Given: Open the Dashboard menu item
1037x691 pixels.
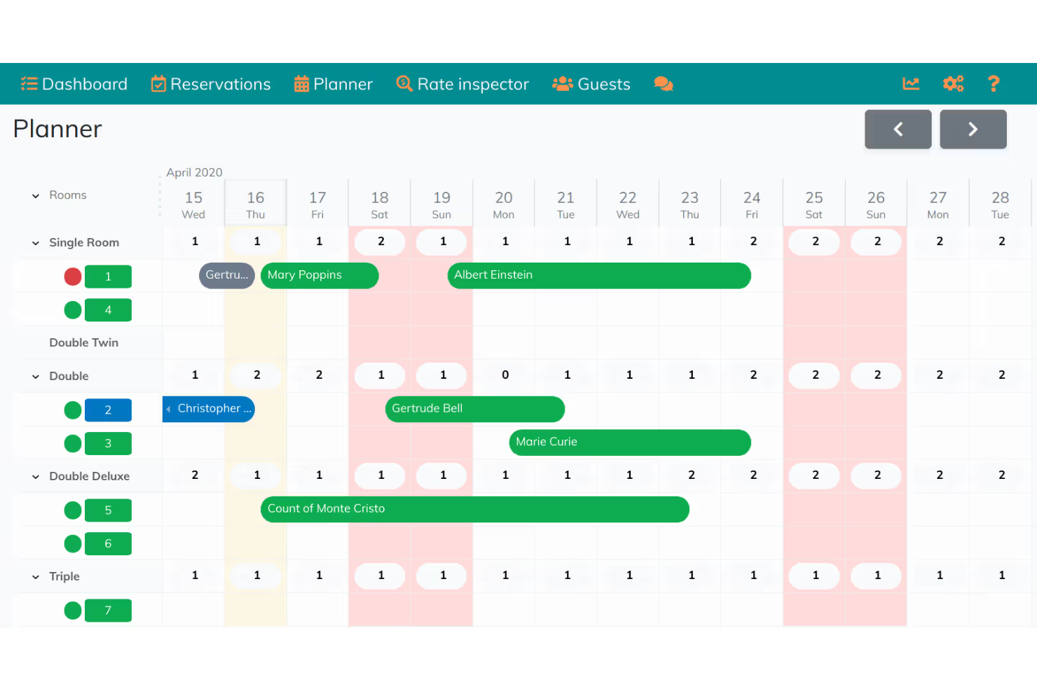Looking at the screenshot, I should click(x=74, y=84).
